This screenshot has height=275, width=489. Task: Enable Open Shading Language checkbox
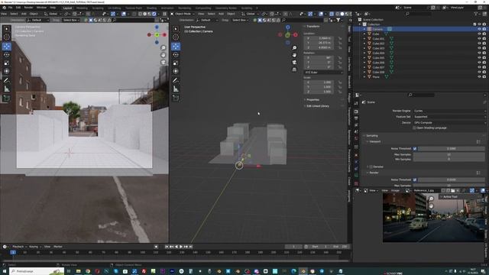coord(414,128)
